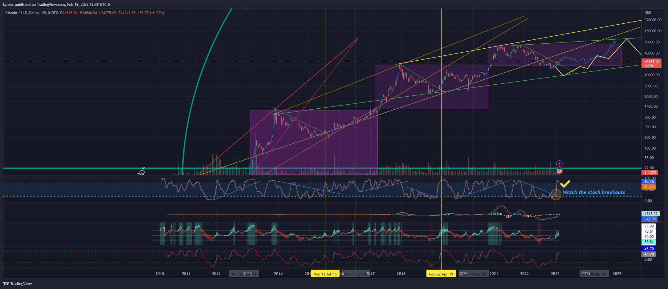The height and width of the screenshot is (289, 668).
Task: Open the US flag economic event icon
Action: 559,171
